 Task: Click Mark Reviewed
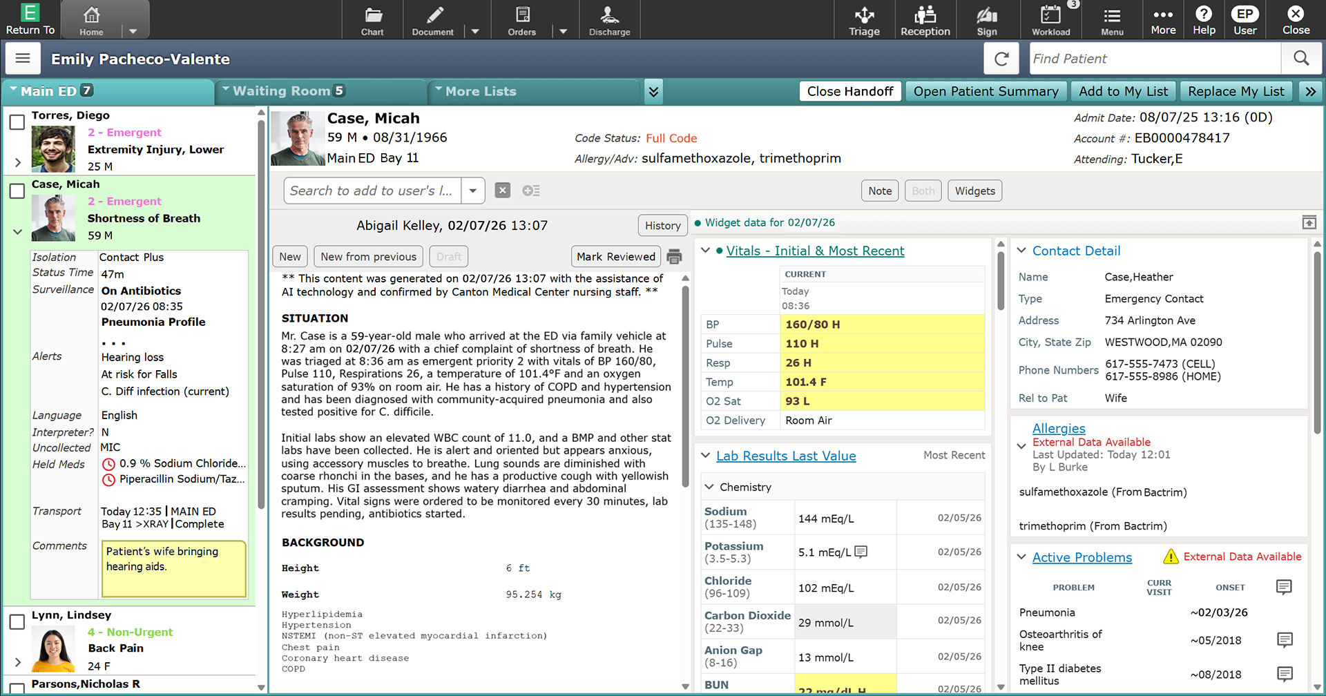point(616,256)
